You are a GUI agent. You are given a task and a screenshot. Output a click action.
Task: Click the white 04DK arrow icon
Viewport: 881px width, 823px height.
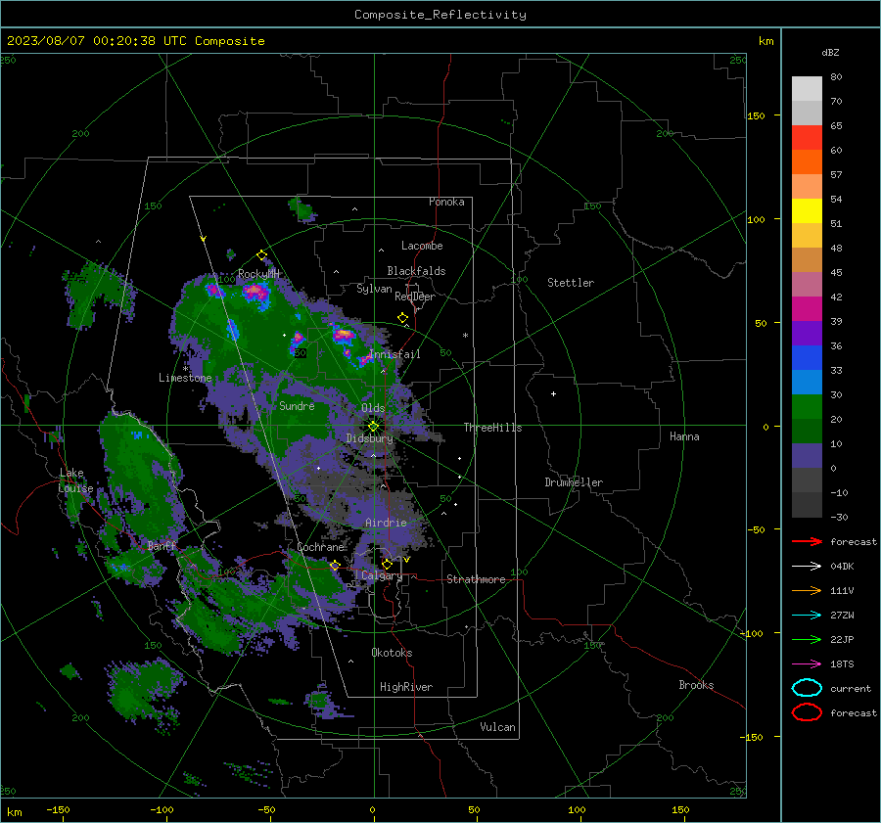(807, 567)
